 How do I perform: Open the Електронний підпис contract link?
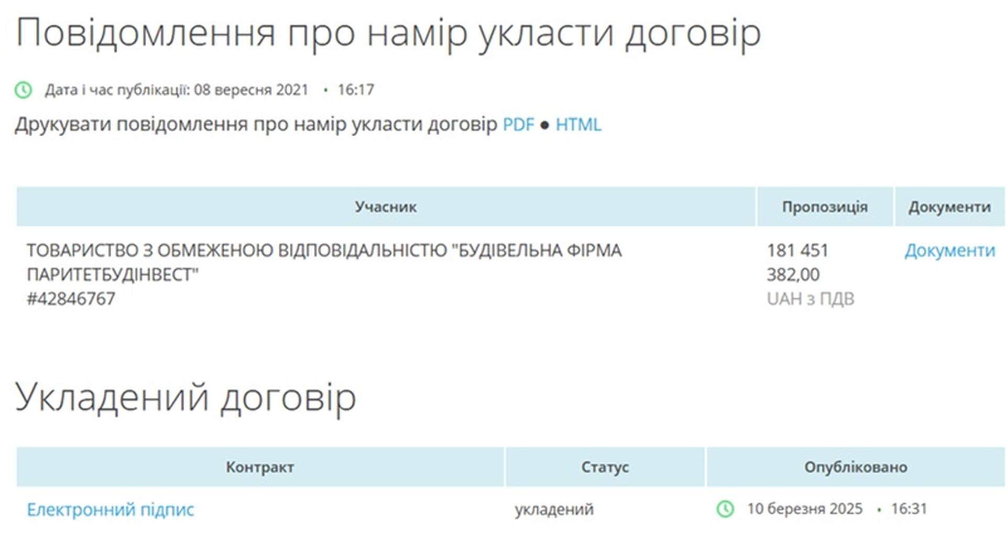tap(111, 509)
